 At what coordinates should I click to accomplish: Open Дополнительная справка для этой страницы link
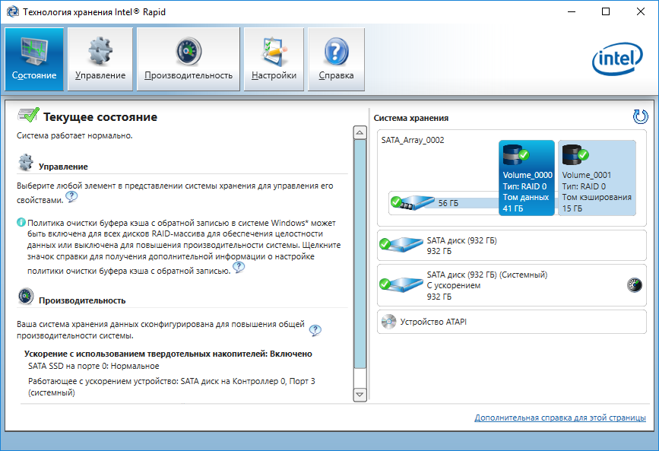point(560,418)
